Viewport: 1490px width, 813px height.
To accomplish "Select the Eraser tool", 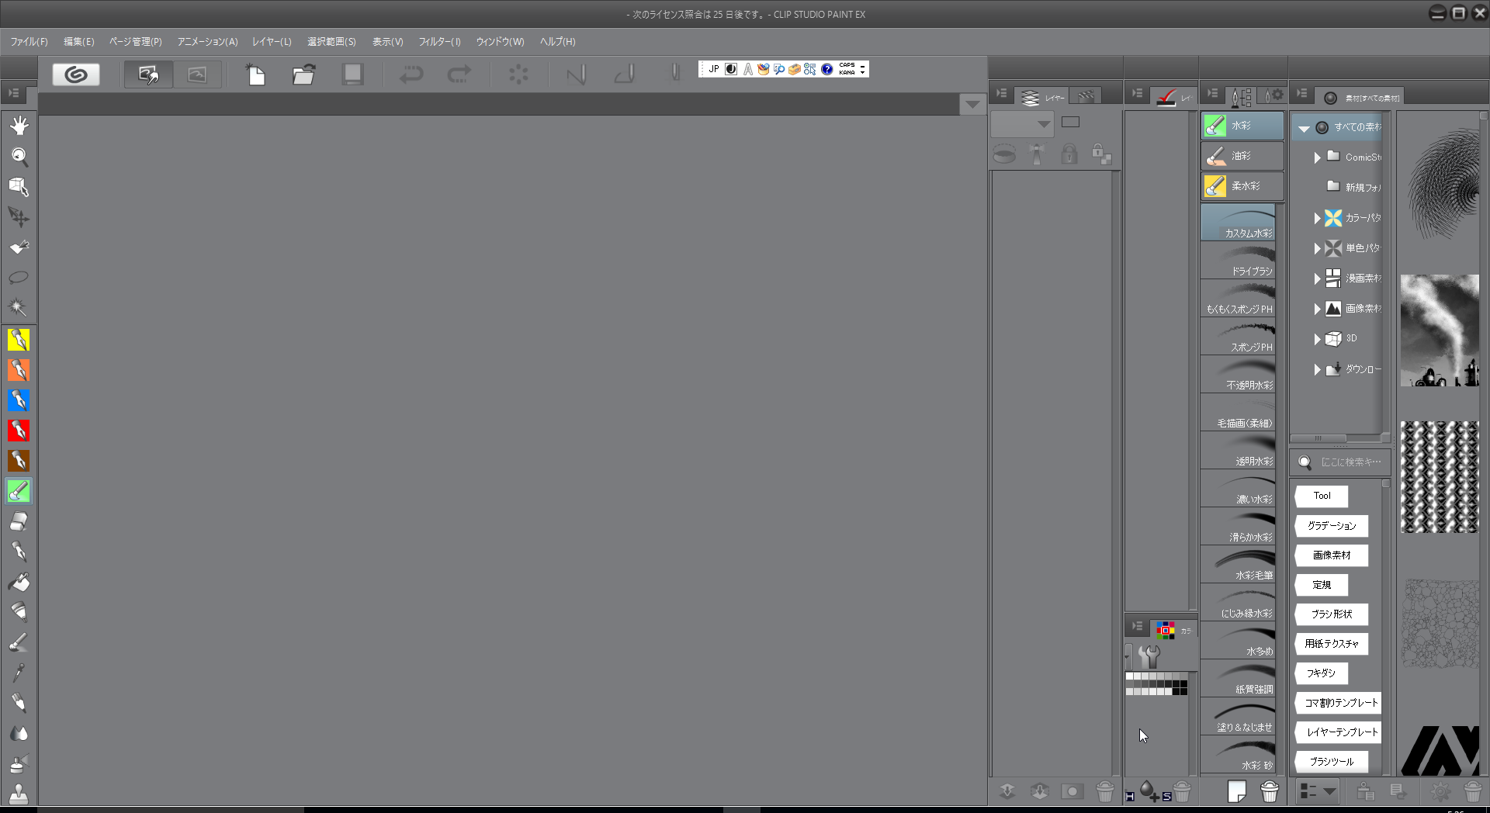I will pos(19,521).
